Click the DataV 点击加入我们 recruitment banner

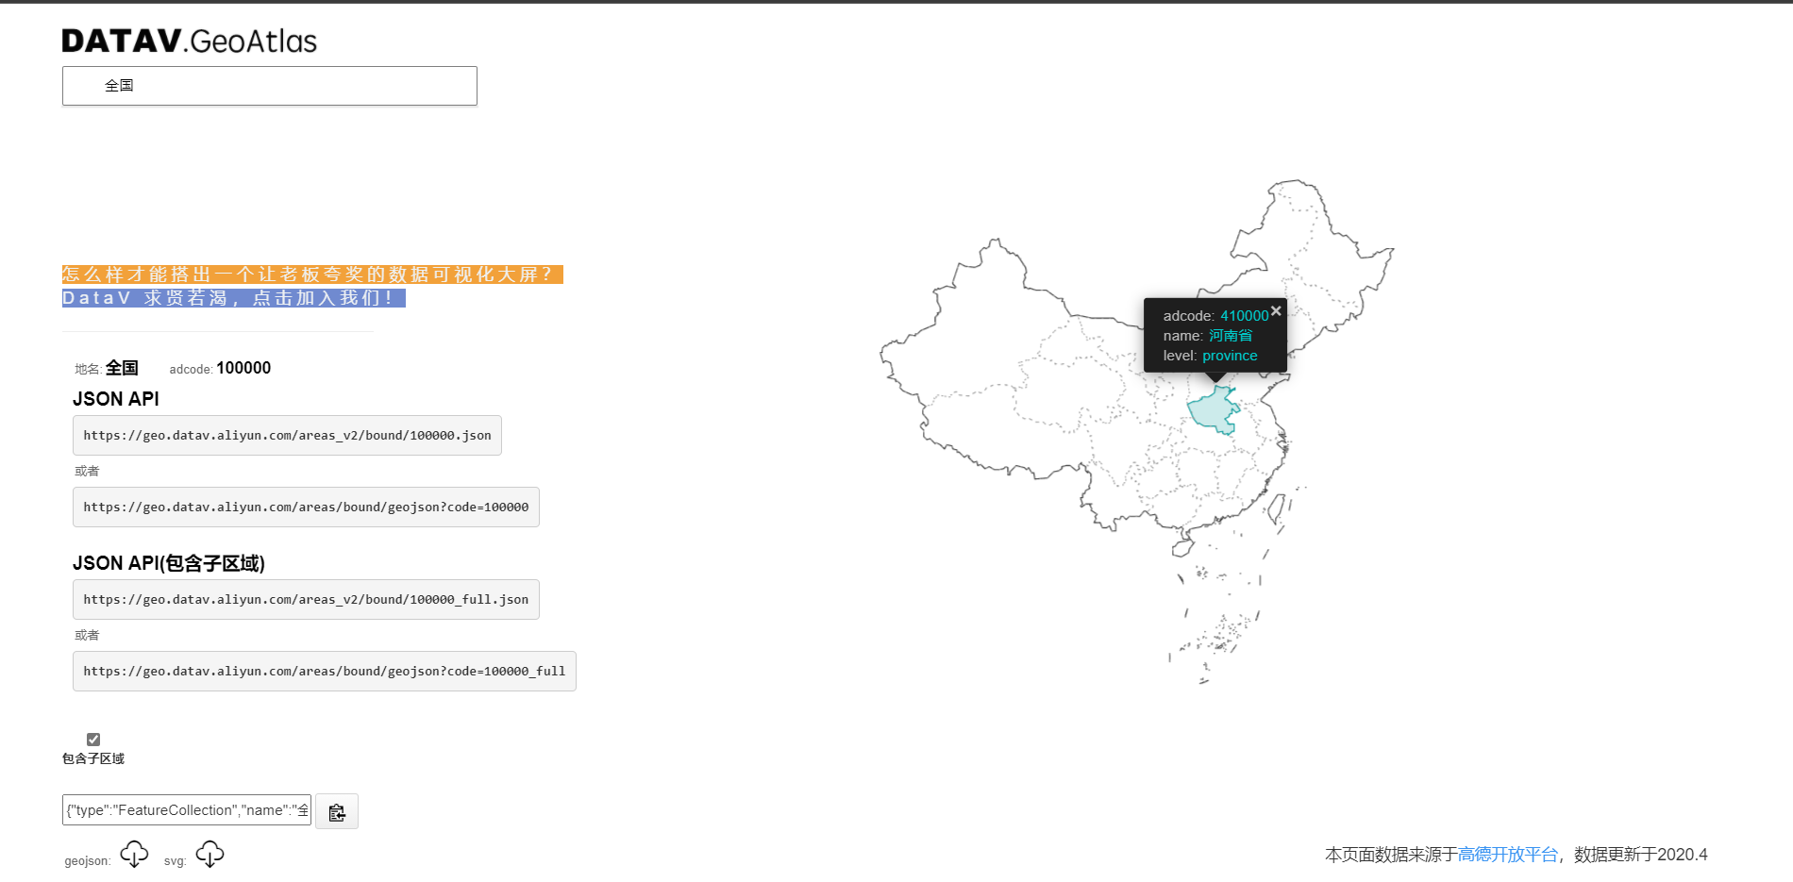pyautogui.click(x=232, y=298)
